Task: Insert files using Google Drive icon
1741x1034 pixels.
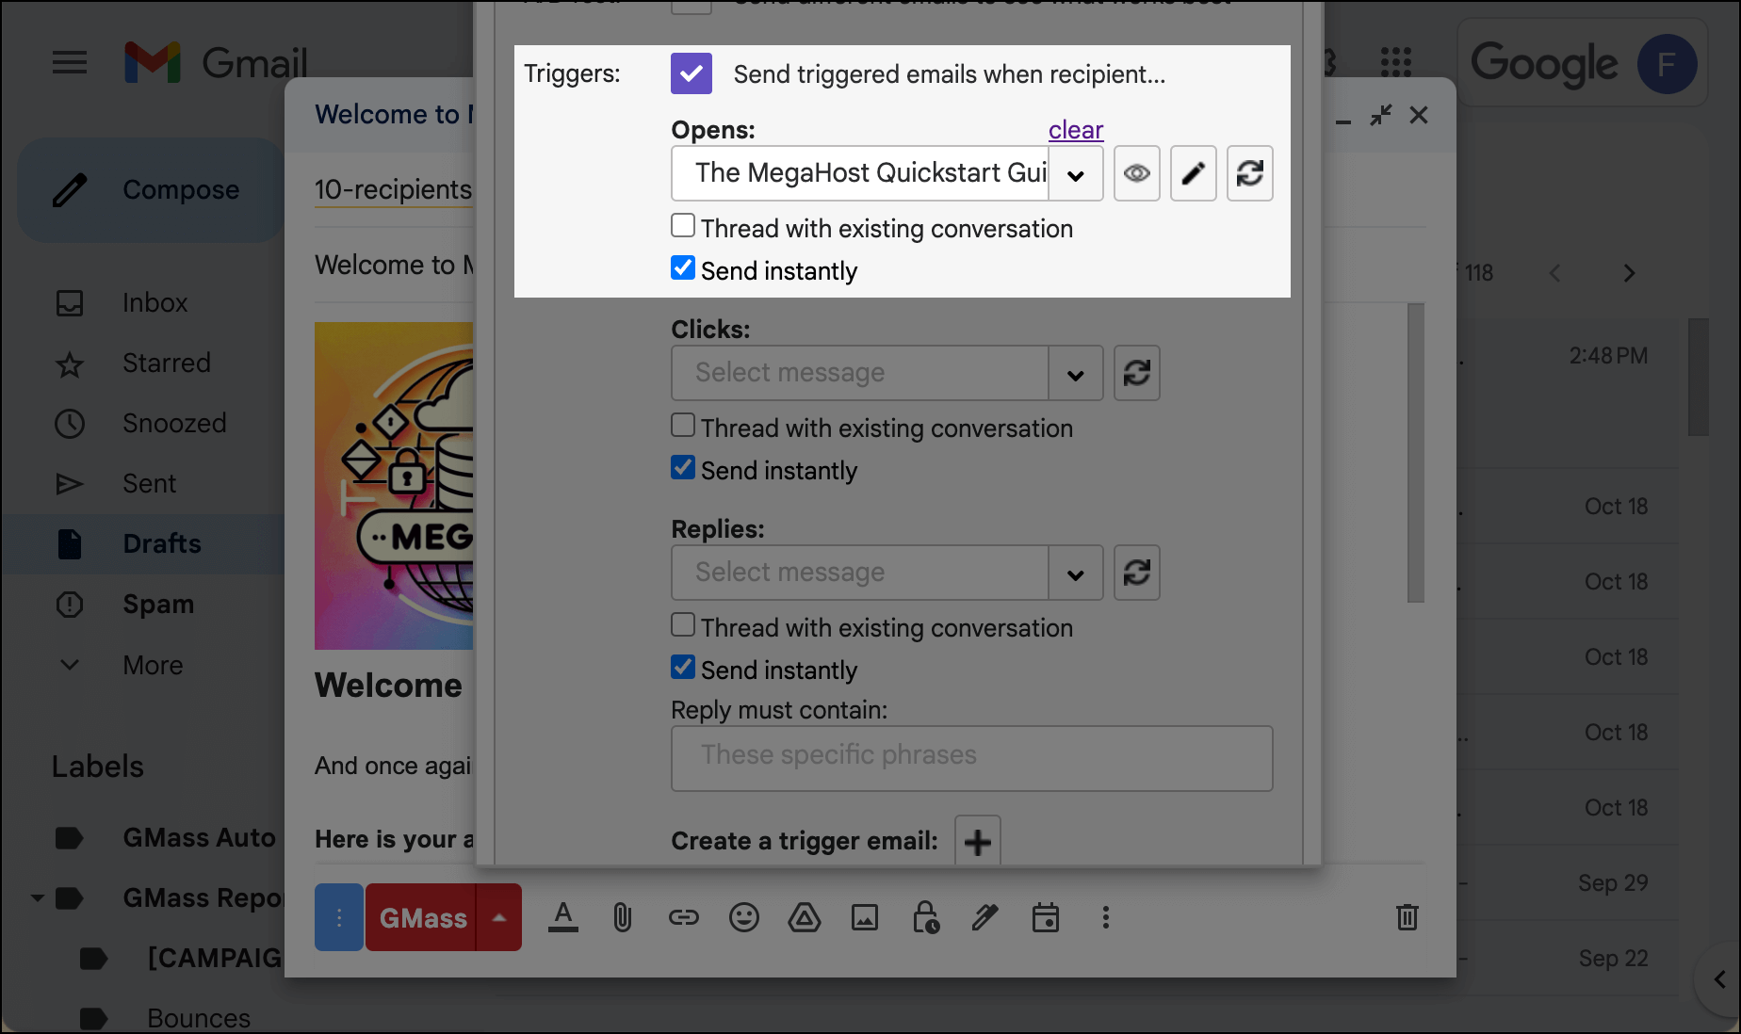Action: tap(805, 917)
